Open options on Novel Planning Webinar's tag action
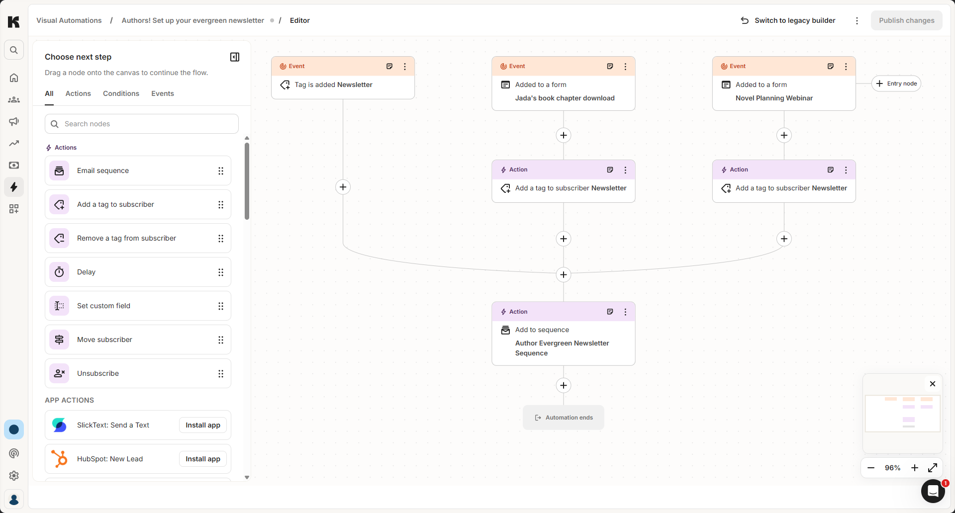This screenshot has height=513, width=955. 846,170
